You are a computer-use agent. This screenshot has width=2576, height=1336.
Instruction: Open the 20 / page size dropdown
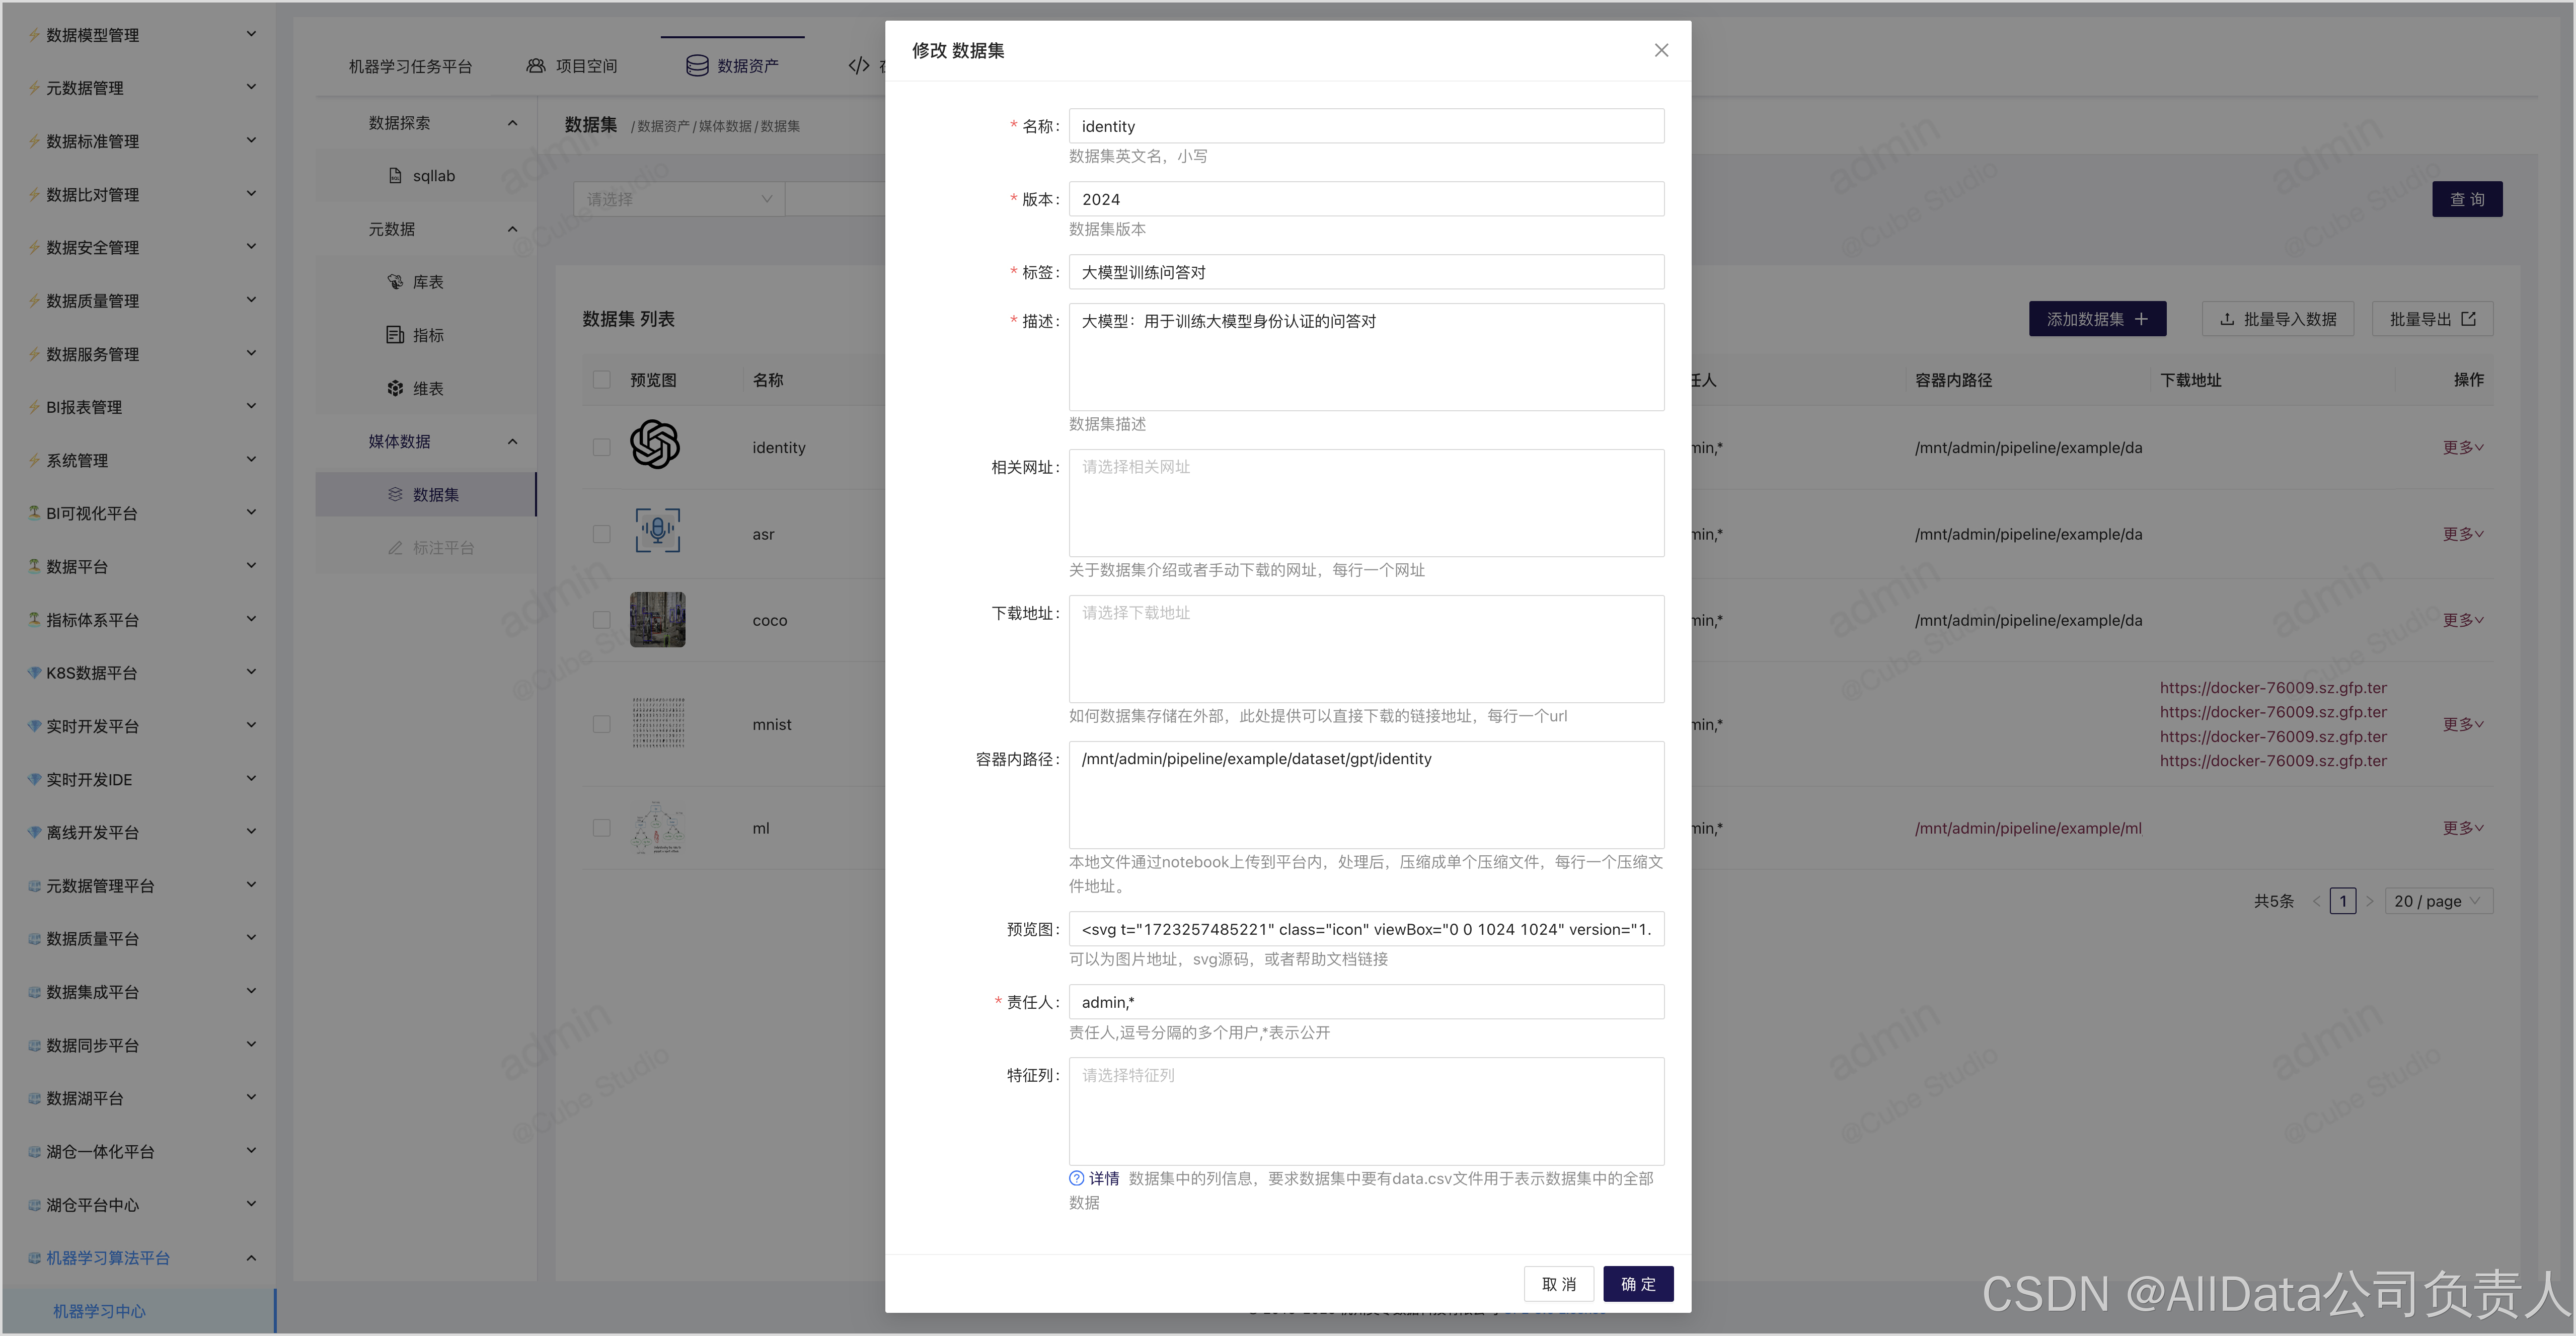(x=2438, y=901)
